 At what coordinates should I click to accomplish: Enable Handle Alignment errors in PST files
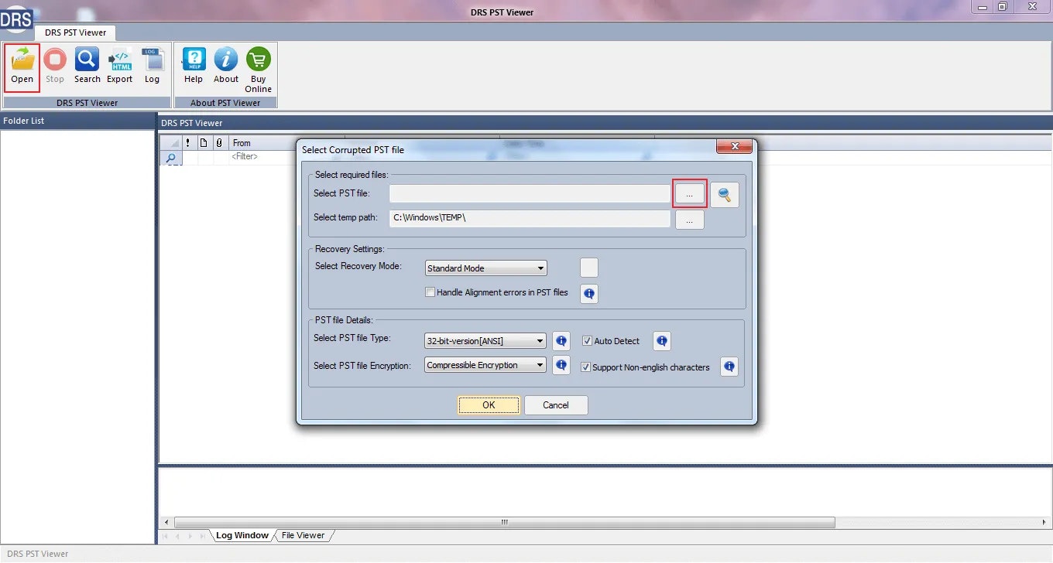(430, 292)
